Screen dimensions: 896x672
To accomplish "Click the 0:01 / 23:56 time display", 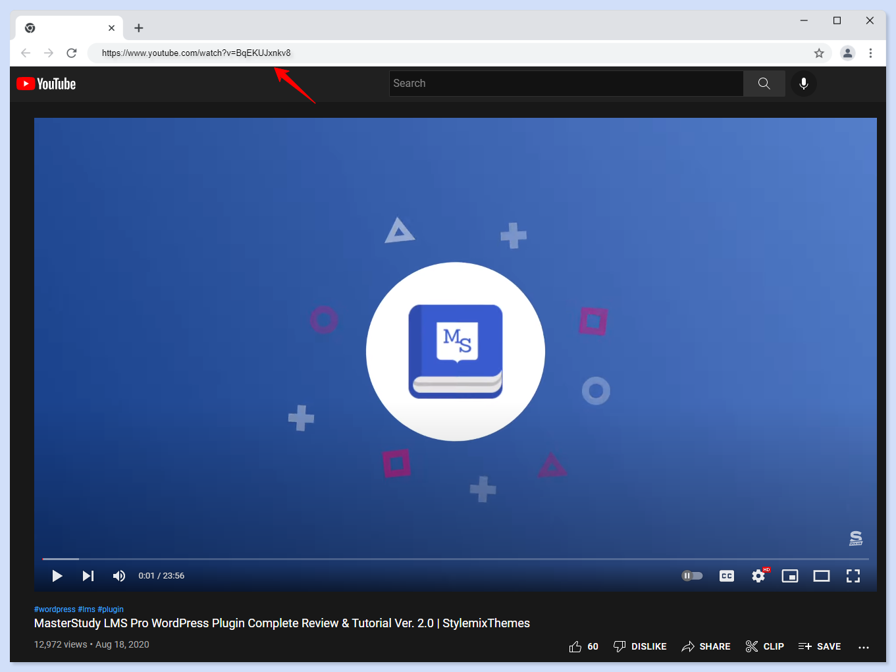I will [x=161, y=576].
